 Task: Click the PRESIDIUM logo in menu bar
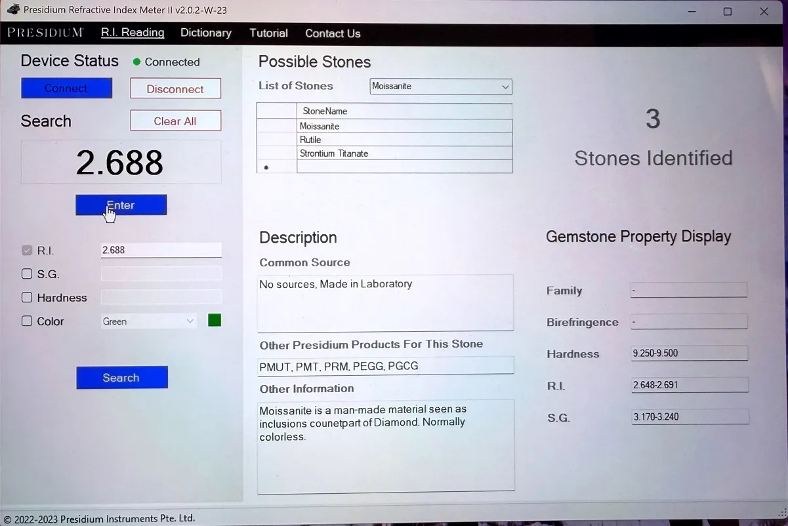click(45, 33)
